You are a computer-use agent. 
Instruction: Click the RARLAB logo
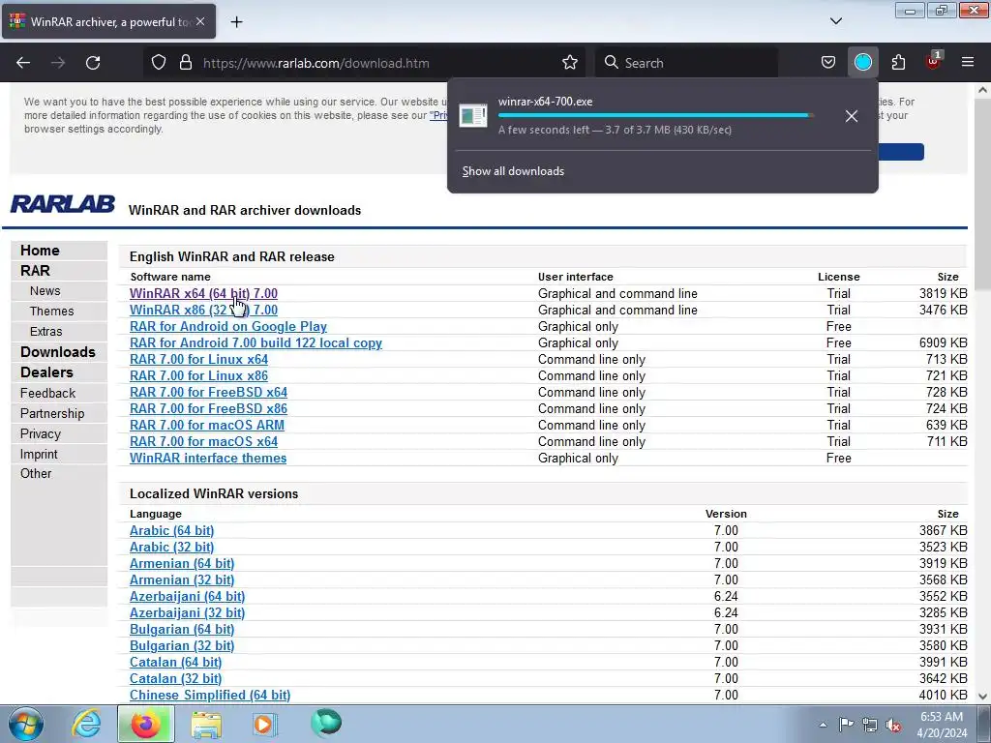pyautogui.click(x=63, y=204)
